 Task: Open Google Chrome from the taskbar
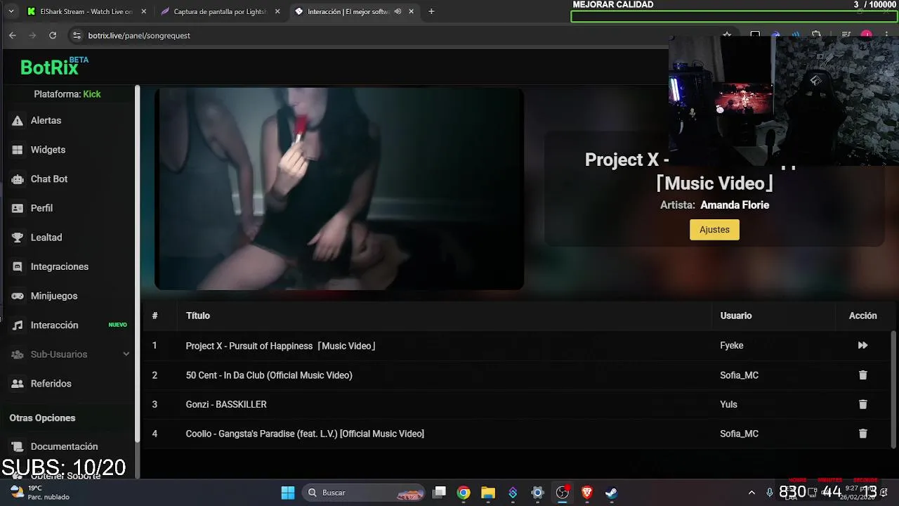464,493
